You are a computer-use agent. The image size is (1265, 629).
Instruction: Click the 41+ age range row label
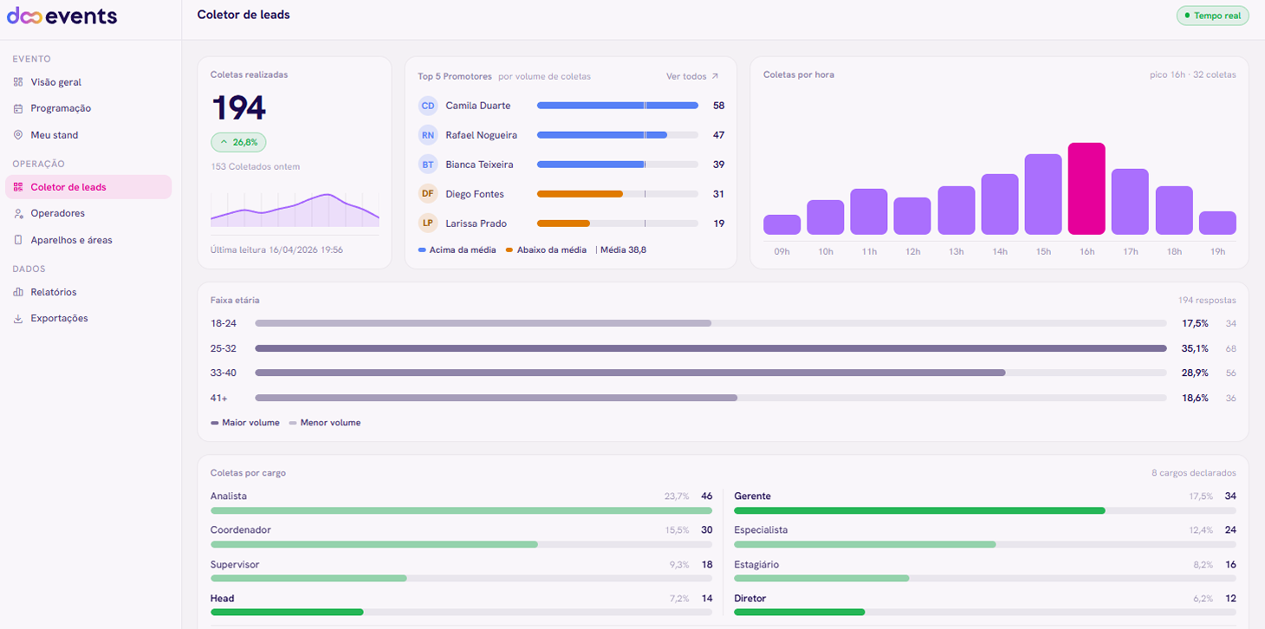(219, 398)
